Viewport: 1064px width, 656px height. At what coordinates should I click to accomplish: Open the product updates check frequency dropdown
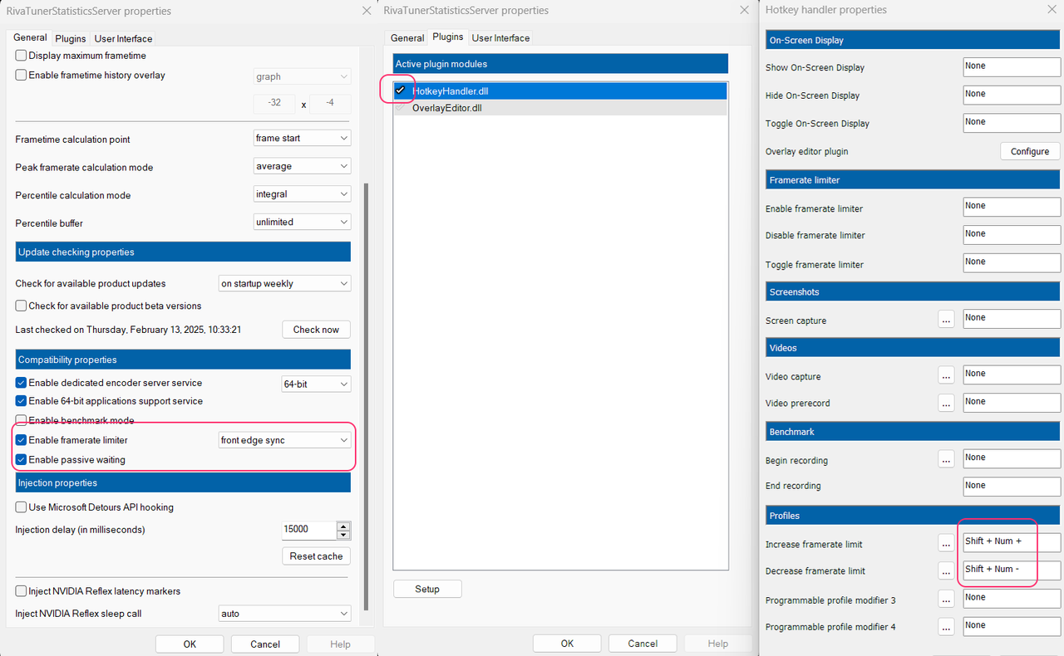(x=284, y=284)
